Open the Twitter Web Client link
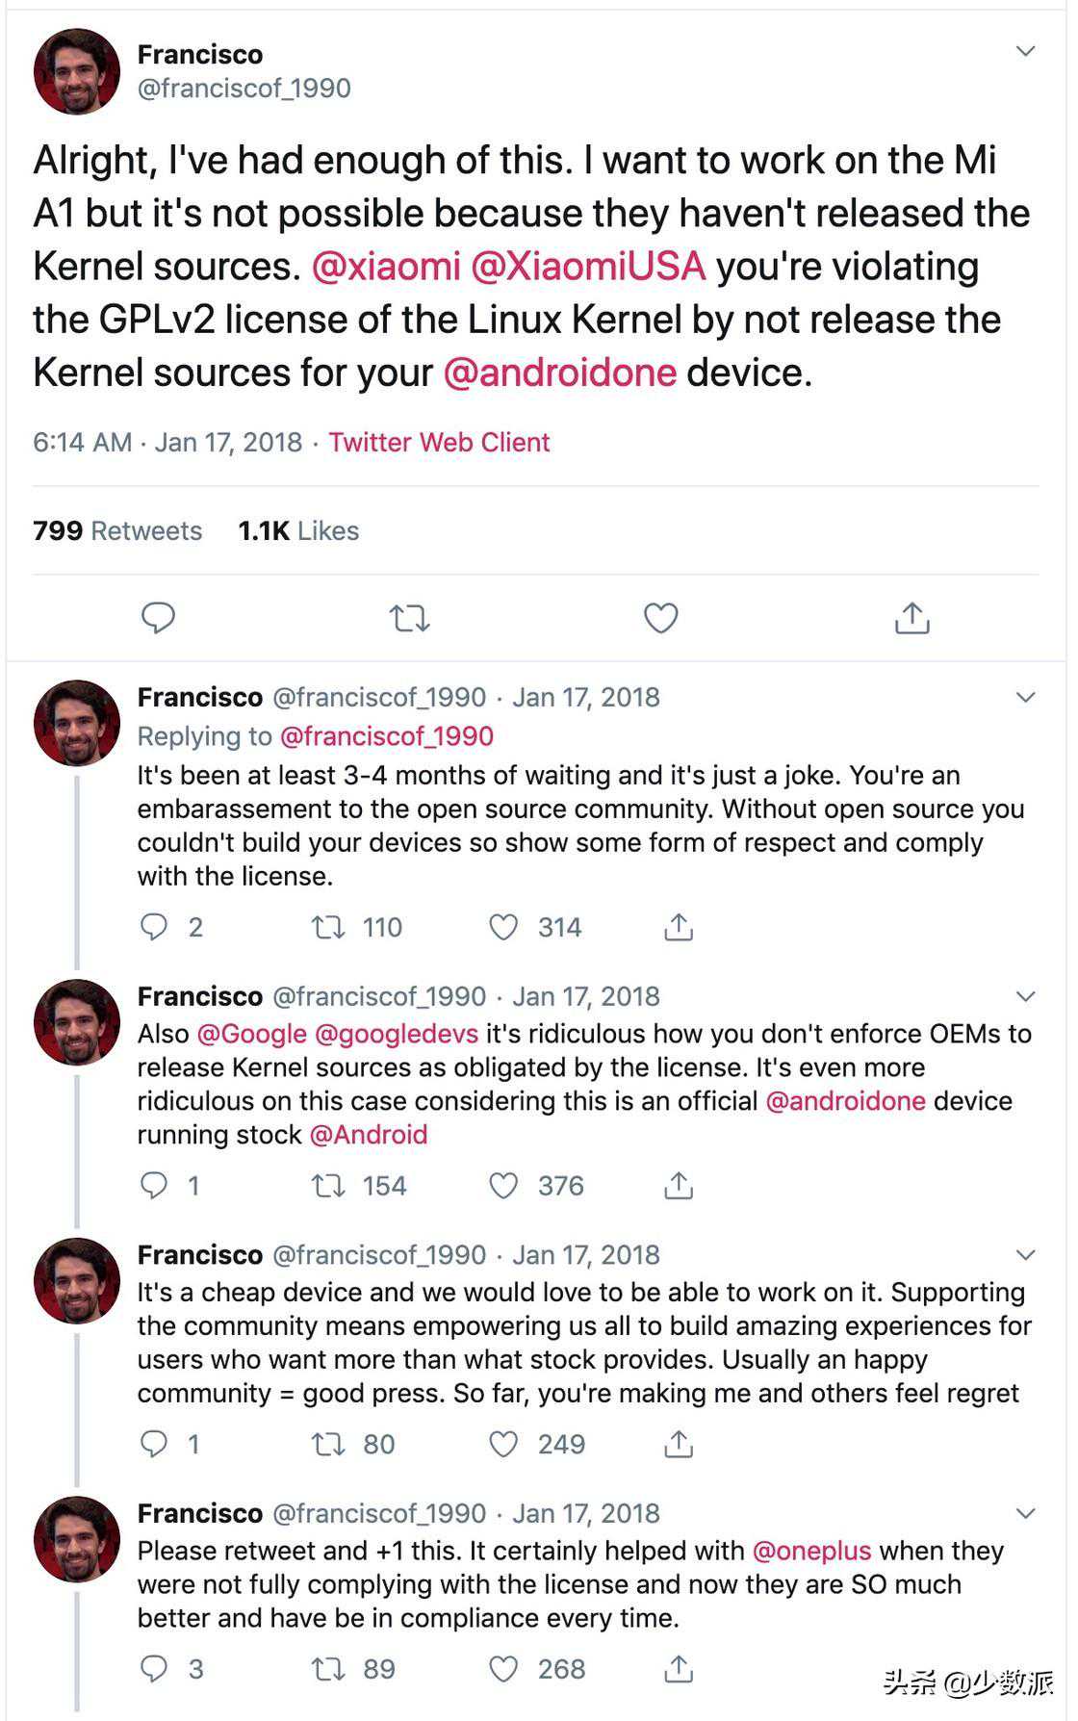Screen dimensions: 1078x1721 [439, 443]
